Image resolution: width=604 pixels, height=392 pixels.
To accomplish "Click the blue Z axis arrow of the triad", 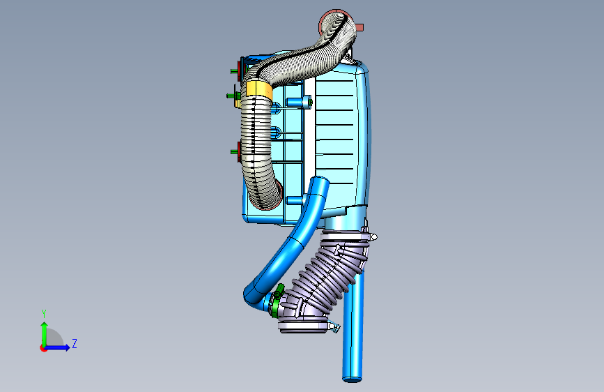I will tap(58, 347).
